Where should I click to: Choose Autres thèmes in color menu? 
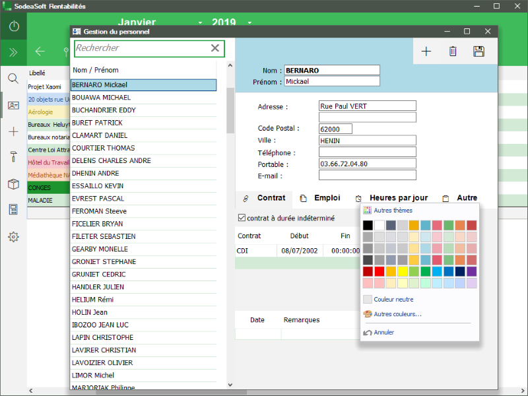point(393,211)
